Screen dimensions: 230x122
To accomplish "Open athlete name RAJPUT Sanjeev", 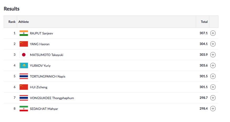I will pyautogui.click(x=41, y=33).
